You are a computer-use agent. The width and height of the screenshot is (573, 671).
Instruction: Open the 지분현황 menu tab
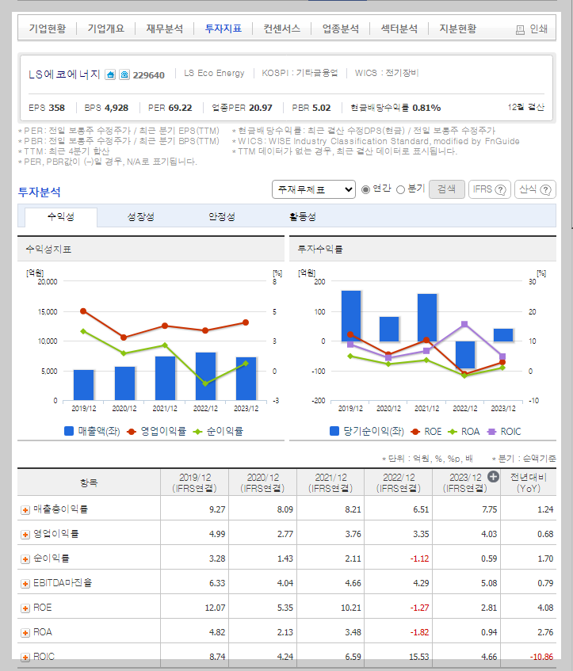[458, 29]
